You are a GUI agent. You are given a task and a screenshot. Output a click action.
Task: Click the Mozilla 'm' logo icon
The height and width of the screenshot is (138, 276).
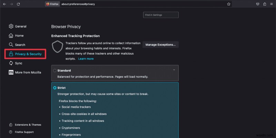tap(11, 72)
